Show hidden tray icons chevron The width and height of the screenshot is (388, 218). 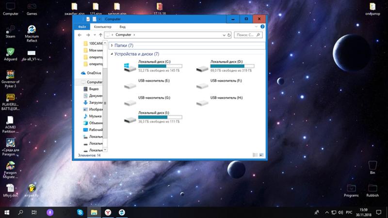[x=327, y=212]
